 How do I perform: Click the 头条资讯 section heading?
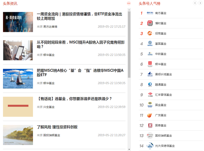10,3
